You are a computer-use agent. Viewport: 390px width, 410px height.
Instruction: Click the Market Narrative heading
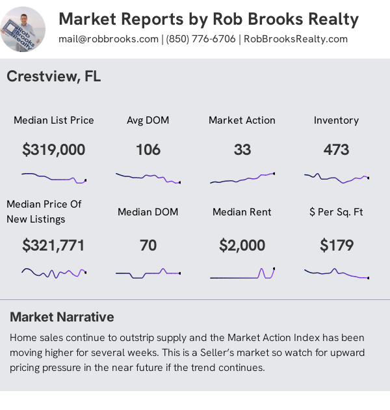pos(62,317)
